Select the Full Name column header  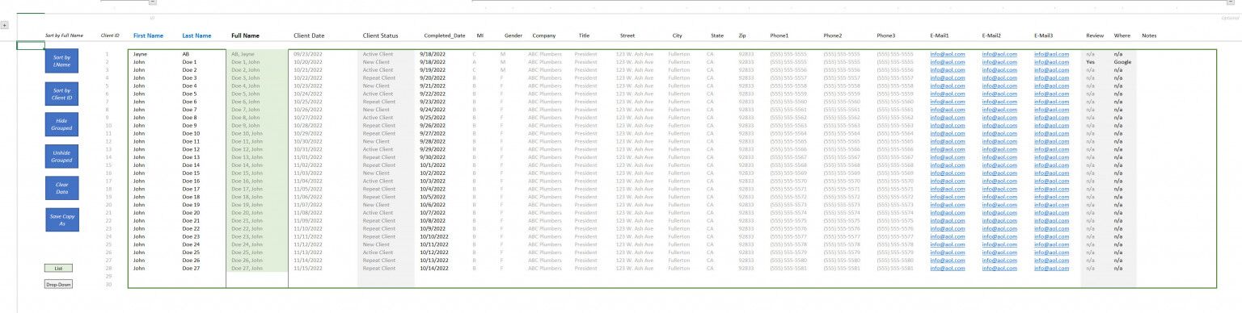coord(245,35)
